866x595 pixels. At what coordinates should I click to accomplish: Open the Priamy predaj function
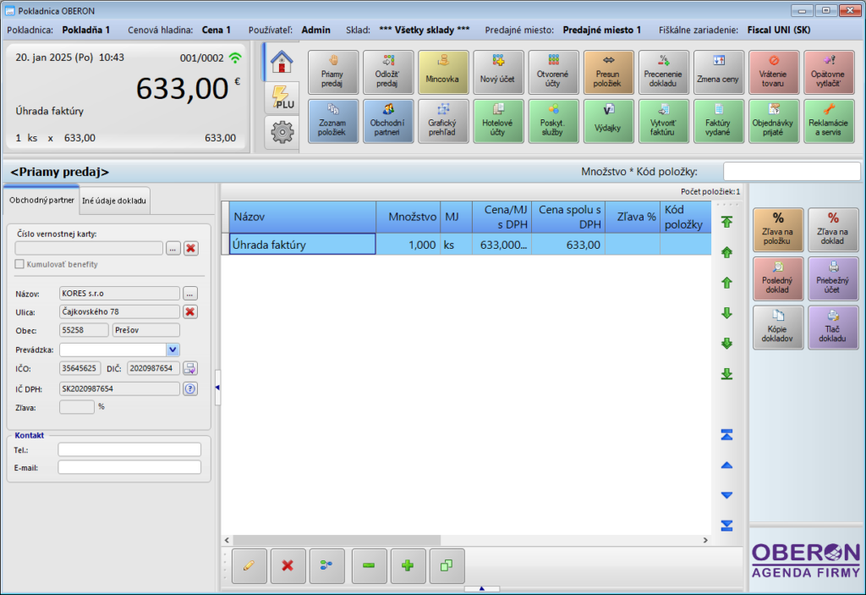(332, 73)
